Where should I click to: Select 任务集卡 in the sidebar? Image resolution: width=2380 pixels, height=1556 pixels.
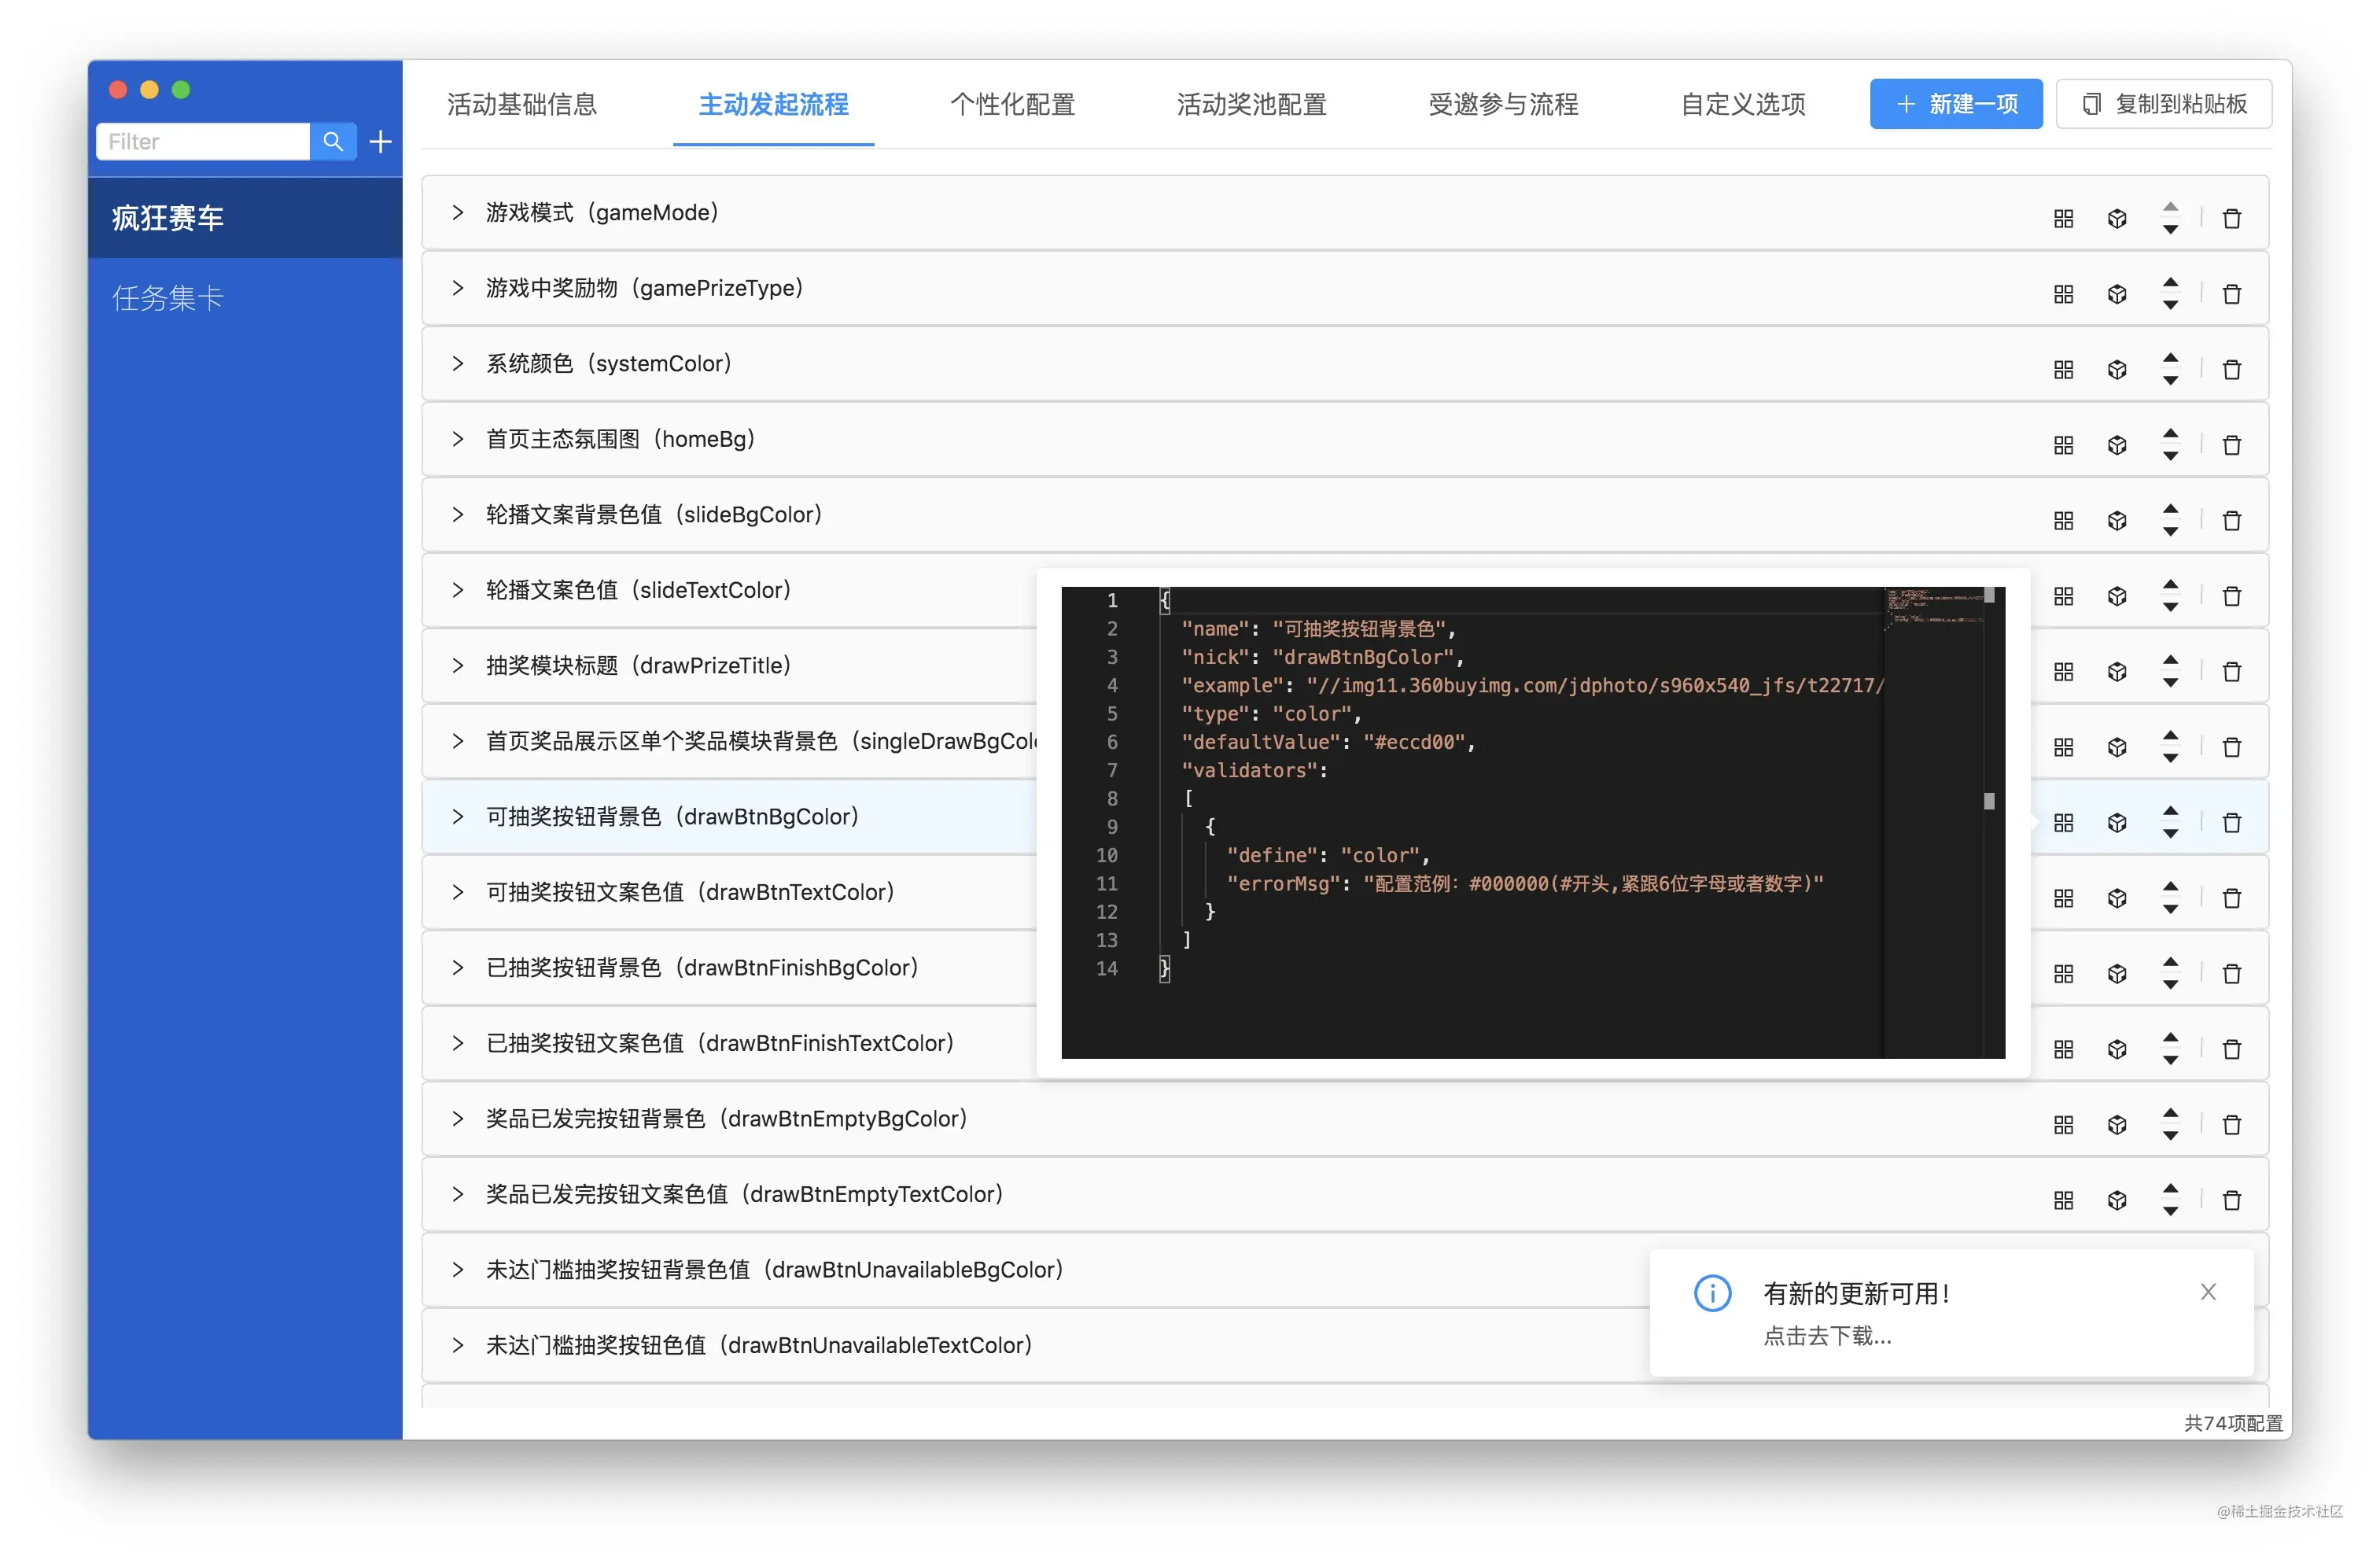pyautogui.click(x=245, y=298)
